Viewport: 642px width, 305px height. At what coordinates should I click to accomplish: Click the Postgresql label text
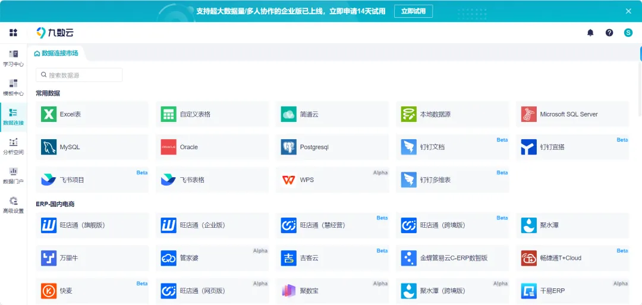[x=314, y=147]
